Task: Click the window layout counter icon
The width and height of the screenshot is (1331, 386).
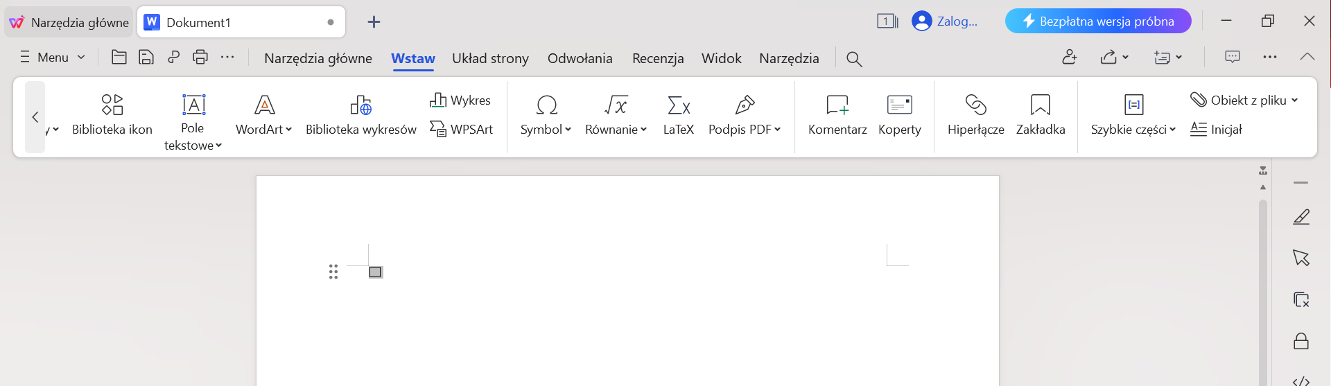Action: click(x=887, y=21)
